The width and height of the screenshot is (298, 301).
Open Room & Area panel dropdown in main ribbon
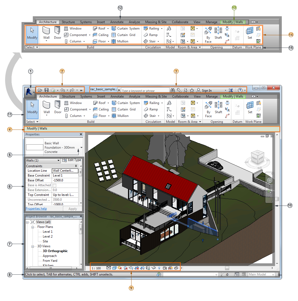[200, 122]
